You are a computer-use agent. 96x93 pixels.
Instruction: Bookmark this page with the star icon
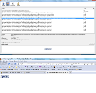[x=92, y=64]
